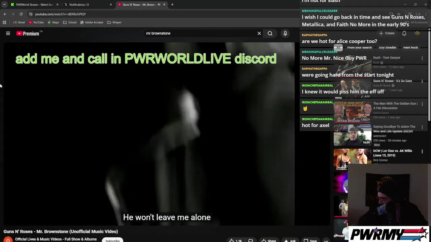This screenshot has height=242, width=431.
Task: Open Gmail bookmark
Action: 19,23
